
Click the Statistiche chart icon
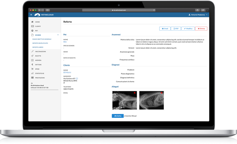point(32,73)
